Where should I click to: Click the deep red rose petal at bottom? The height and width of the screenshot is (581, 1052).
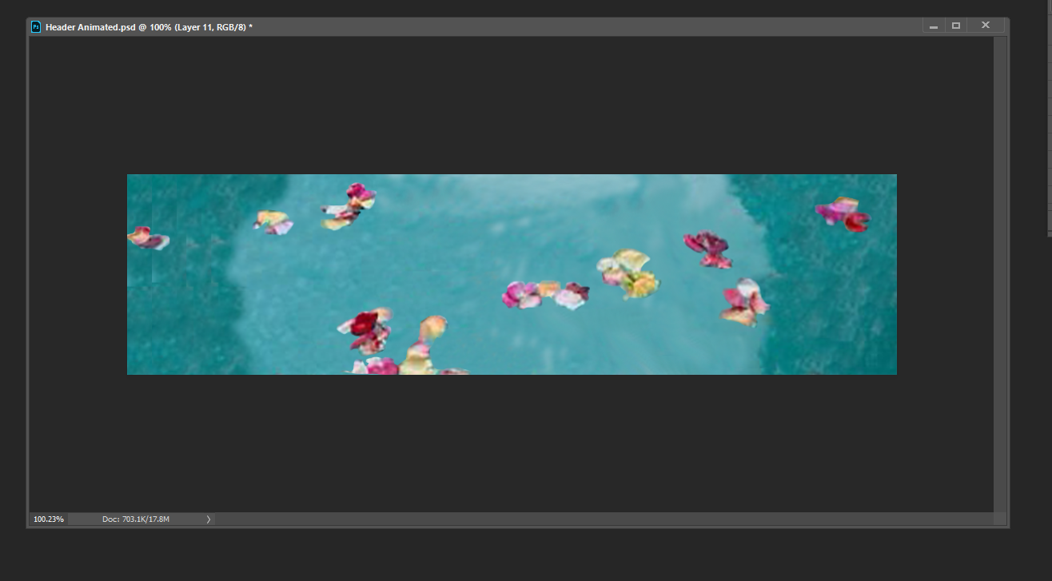[365, 324]
